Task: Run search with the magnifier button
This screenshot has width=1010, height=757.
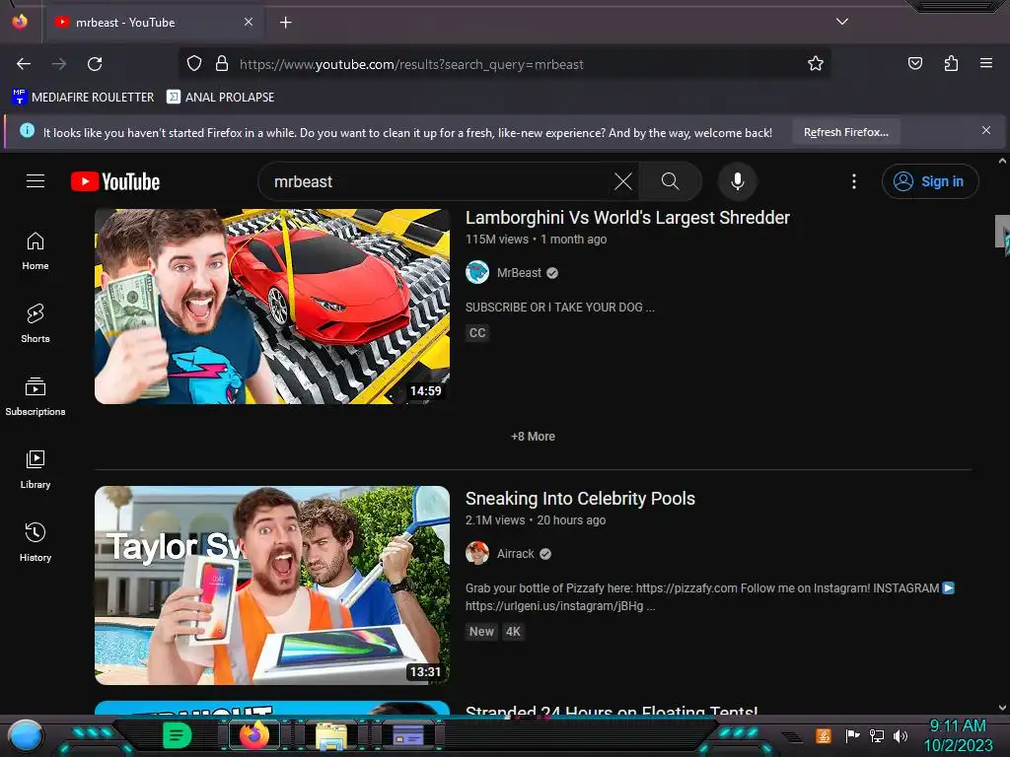Action: (x=670, y=181)
